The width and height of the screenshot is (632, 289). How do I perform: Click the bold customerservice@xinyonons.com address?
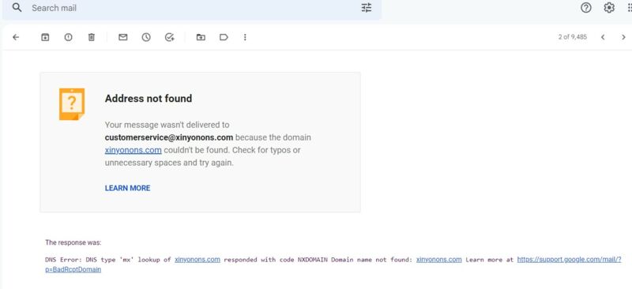169,137
